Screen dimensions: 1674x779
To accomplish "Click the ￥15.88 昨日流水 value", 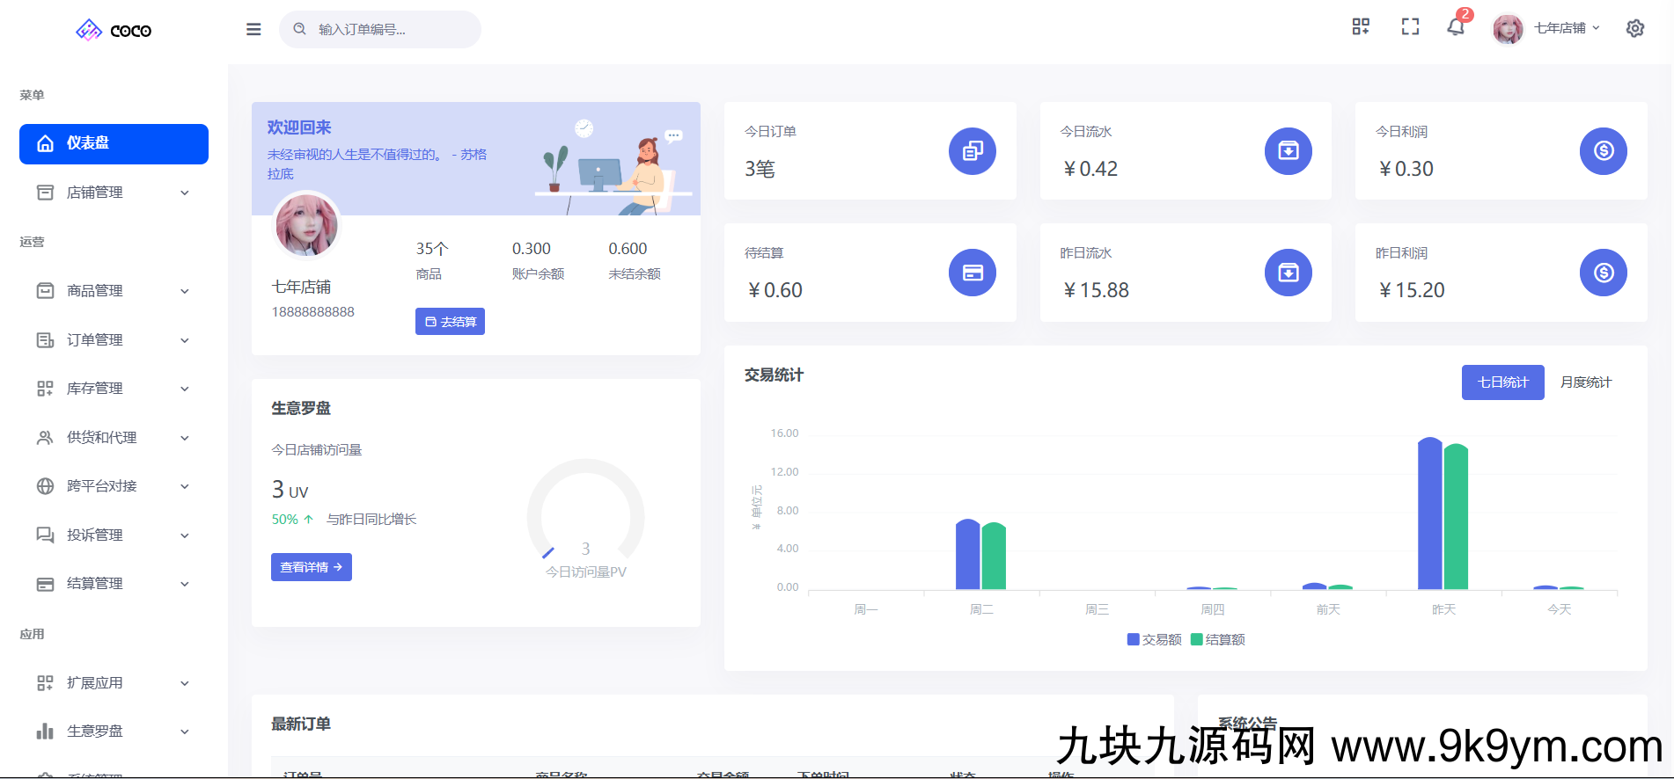I will tap(1097, 290).
